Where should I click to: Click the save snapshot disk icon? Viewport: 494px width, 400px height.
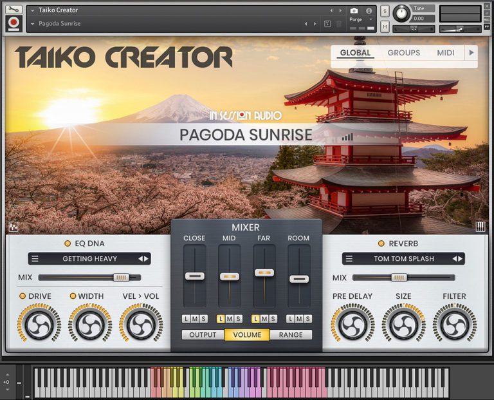327,24
